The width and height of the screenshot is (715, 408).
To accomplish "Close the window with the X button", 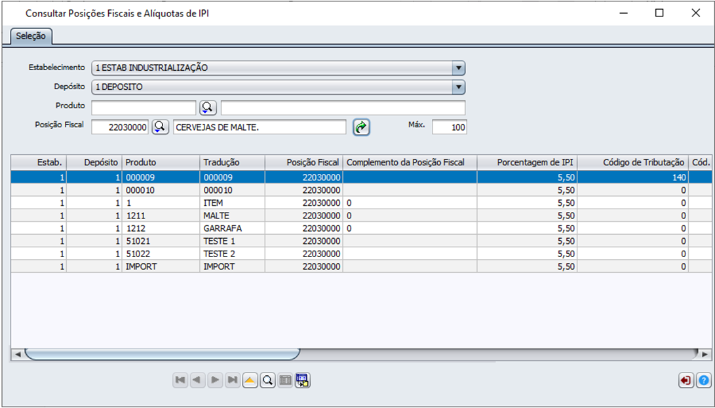I will point(696,13).
